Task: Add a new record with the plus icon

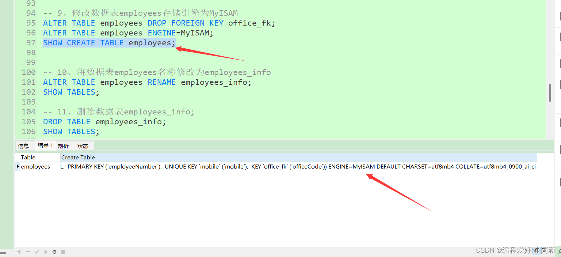Action: point(19,252)
